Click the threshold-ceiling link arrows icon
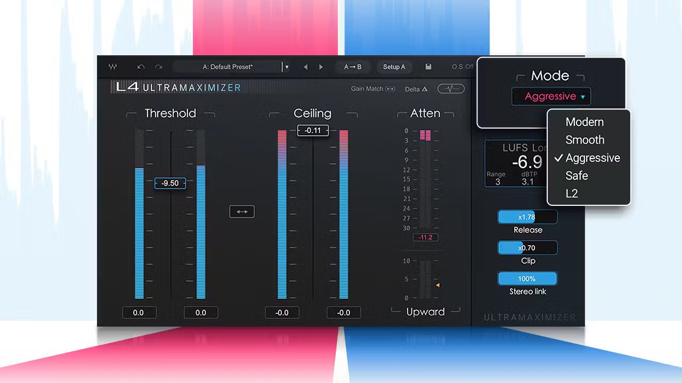This screenshot has height=383, width=682. [242, 212]
